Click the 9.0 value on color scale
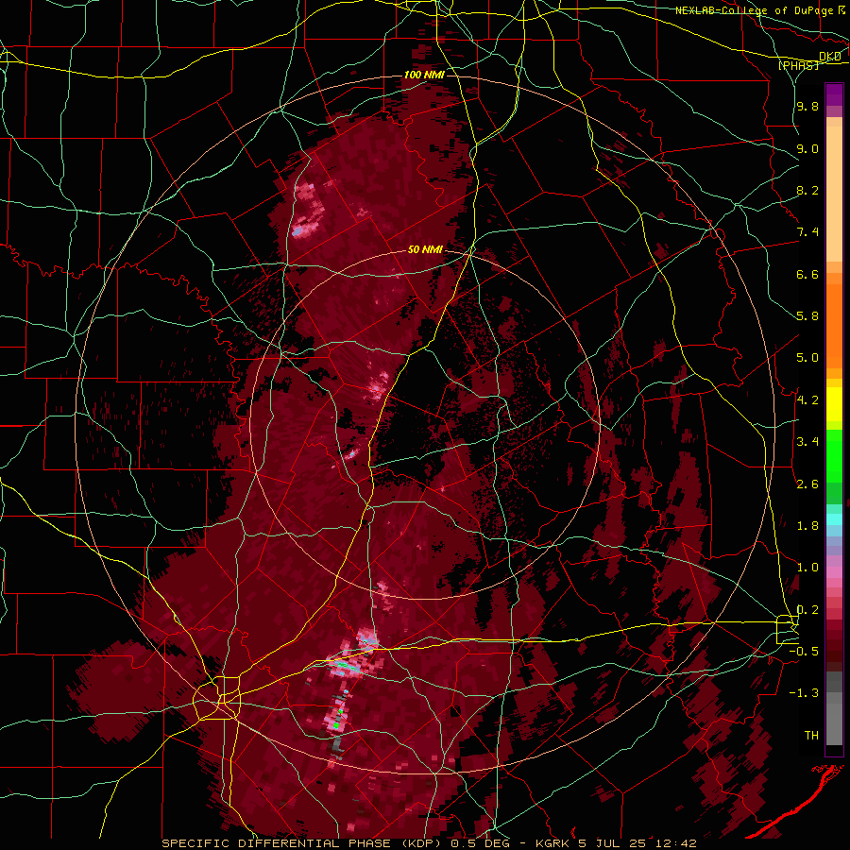This screenshot has height=850, width=850. [x=807, y=148]
